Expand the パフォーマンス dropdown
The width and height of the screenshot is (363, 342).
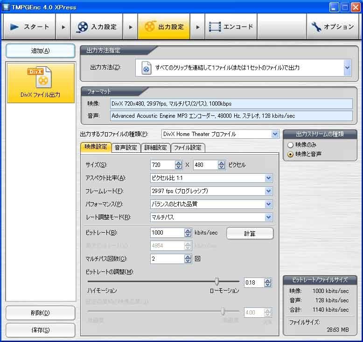268,204
